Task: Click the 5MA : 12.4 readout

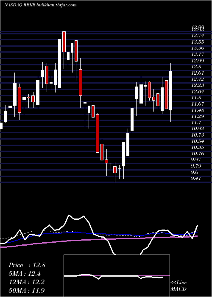Action: coord(25,274)
